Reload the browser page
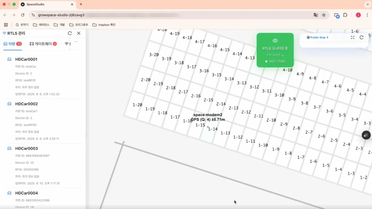372x209 pixels. [x=23, y=15]
